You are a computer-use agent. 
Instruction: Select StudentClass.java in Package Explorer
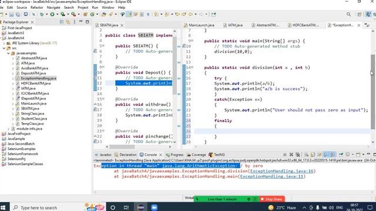[34, 118]
